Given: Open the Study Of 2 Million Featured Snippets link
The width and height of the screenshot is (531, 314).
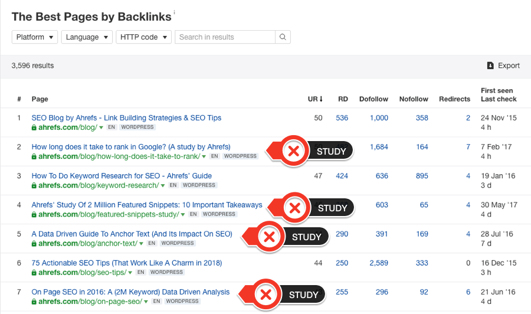Looking at the screenshot, I should (x=147, y=205).
